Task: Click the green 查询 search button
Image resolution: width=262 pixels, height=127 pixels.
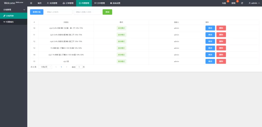Action: point(107,12)
